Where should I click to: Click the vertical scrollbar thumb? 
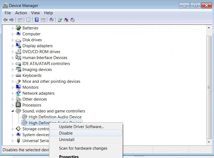point(209,87)
